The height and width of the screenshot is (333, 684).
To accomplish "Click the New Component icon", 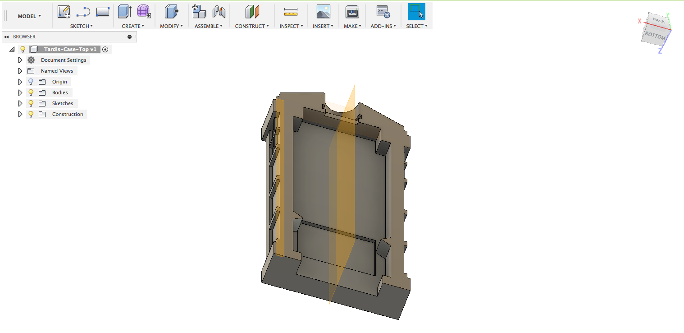I will 199,11.
